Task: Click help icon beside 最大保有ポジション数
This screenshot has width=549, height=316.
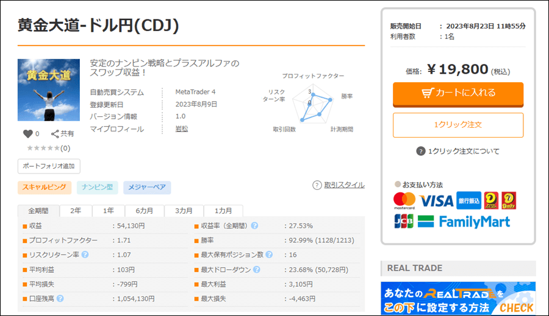Action: tap(269, 255)
